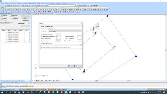Enable the Предпросмотр checkbox
The image size is (167, 94).
tap(21, 20)
